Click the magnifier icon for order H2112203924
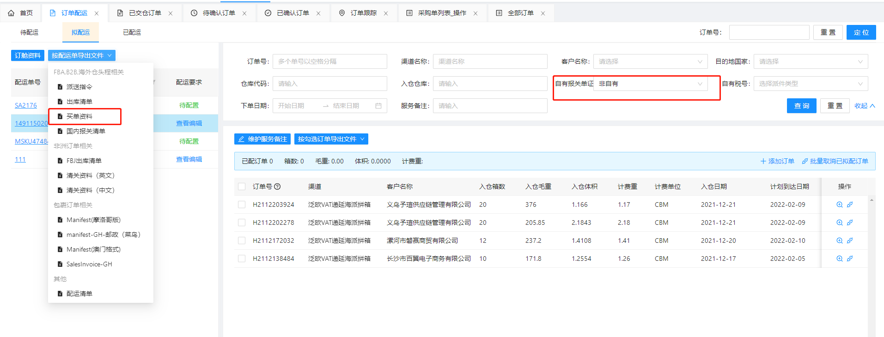The height and width of the screenshot is (337, 884). pos(839,205)
